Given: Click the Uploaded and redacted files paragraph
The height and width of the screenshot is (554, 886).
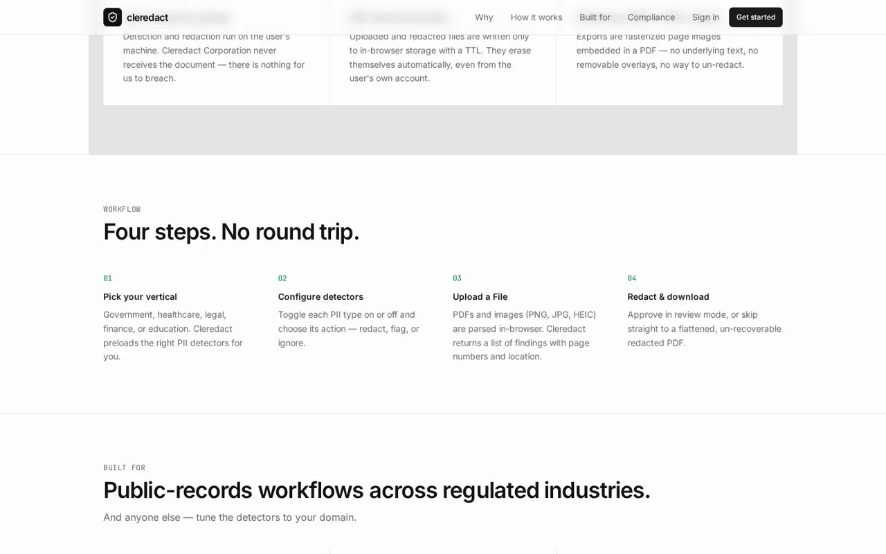Looking at the screenshot, I should (x=441, y=57).
